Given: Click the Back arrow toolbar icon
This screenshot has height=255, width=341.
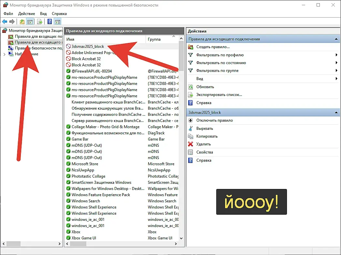Looking at the screenshot, I should click(x=5, y=21).
